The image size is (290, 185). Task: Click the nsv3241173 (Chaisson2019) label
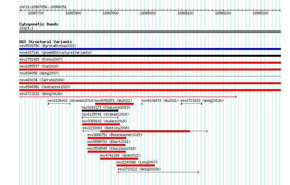click(106, 107)
